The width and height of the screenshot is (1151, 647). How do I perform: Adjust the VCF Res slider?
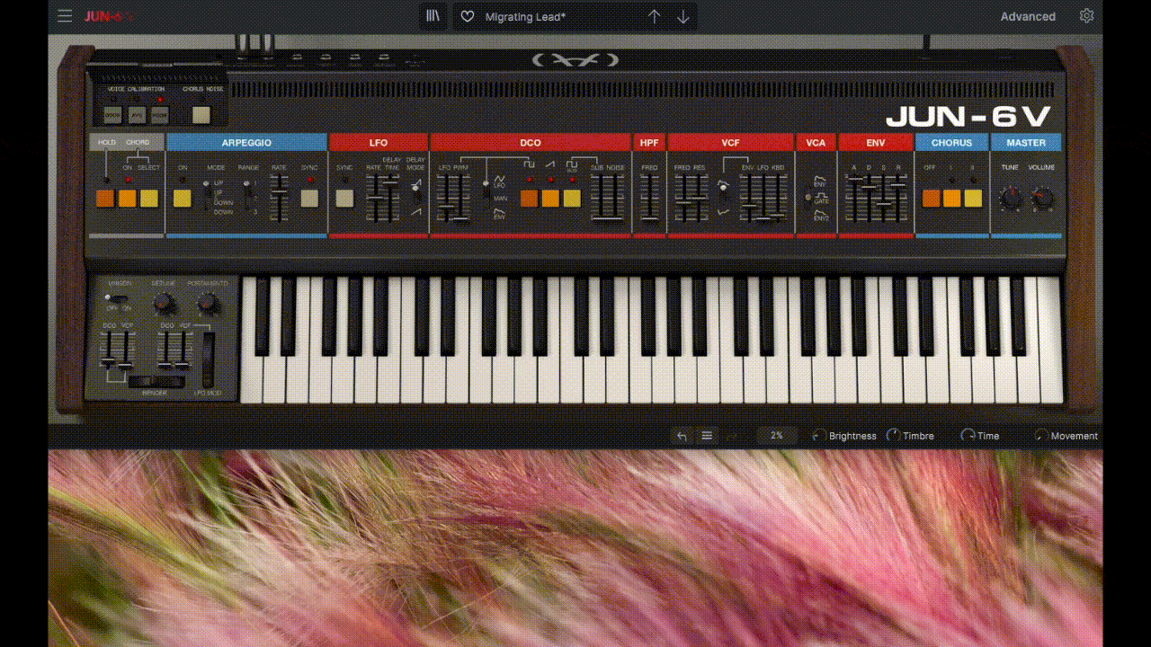700,199
